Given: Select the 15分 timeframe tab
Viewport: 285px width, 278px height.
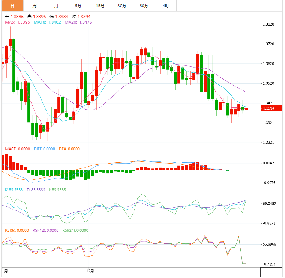Looking at the screenshot, I should (100, 6).
